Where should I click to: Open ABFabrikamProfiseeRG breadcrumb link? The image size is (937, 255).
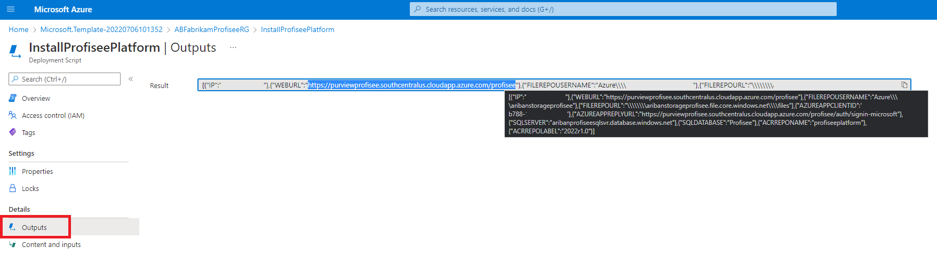coord(212,29)
